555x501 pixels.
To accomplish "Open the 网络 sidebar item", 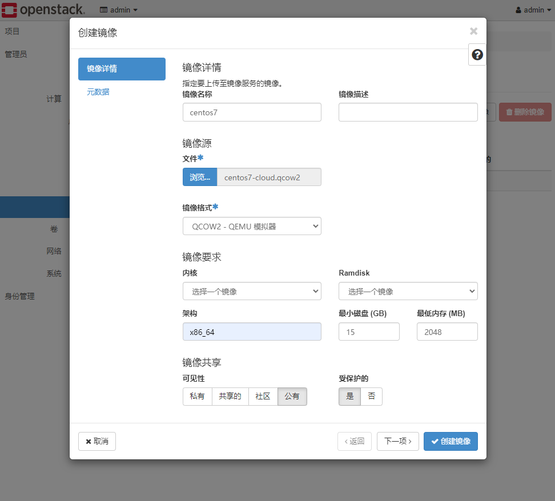I will (x=54, y=251).
